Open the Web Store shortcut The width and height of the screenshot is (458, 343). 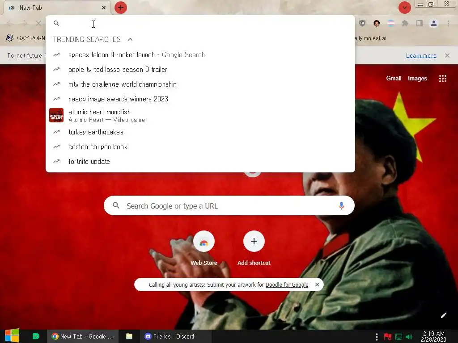pos(204,248)
